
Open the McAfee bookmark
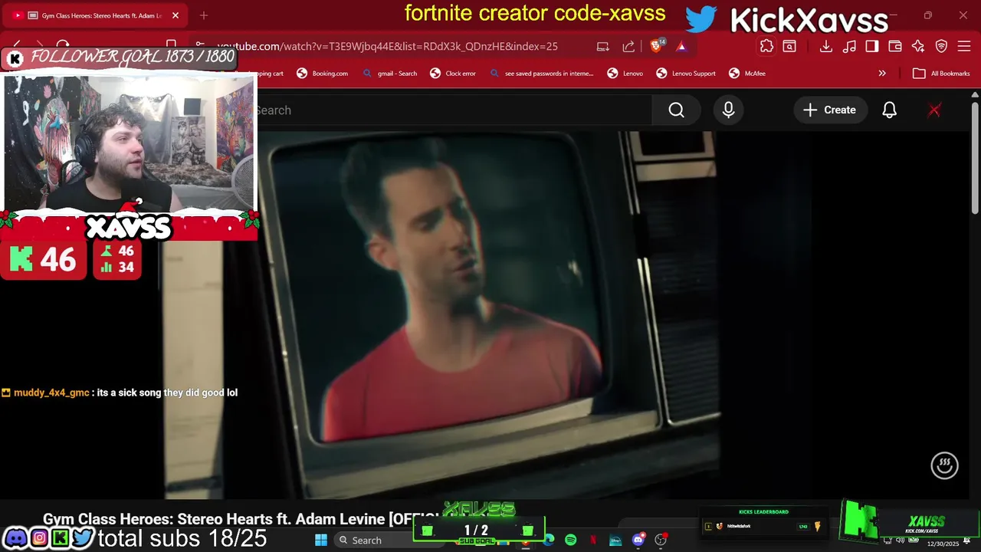[746, 74]
